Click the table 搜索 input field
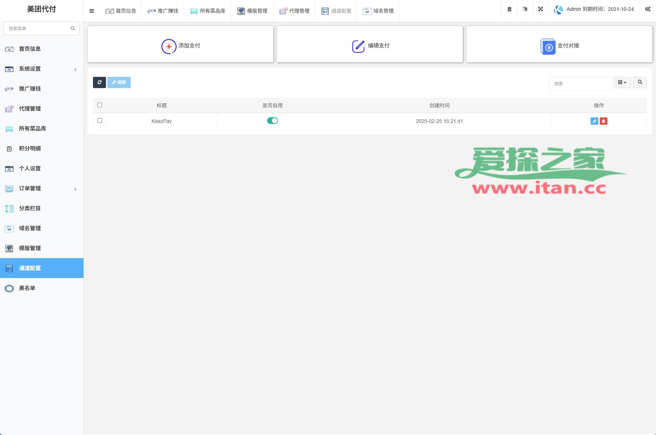Screen dimensions: 656x435 (x=580, y=84)
